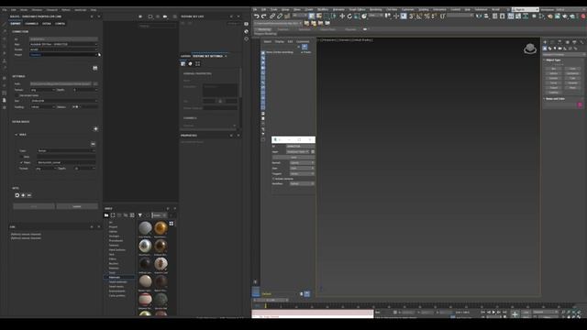Click the render teapot icon
Screen dimensions: 587x330
click(565, 16)
